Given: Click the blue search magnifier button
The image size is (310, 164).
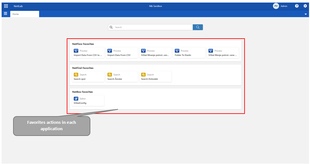Looking at the screenshot, I should [x=198, y=27].
